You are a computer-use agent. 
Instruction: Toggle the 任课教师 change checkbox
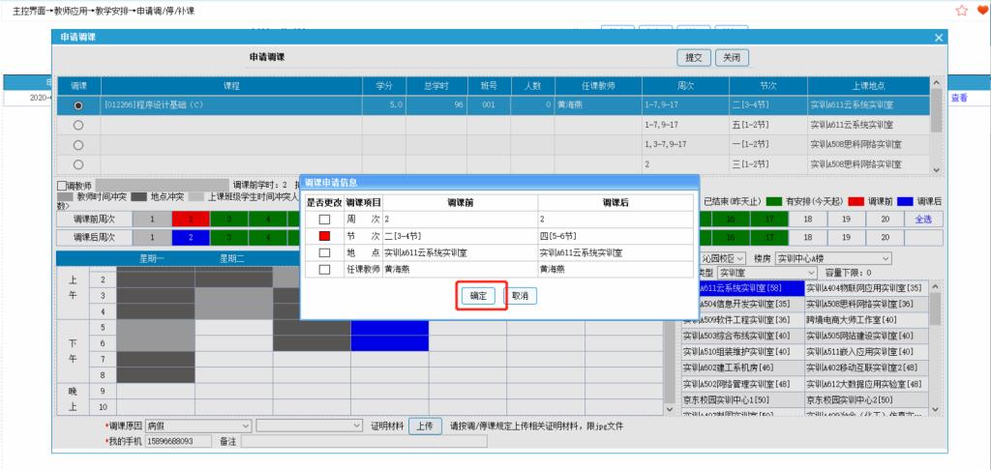pyautogui.click(x=325, y=269)
